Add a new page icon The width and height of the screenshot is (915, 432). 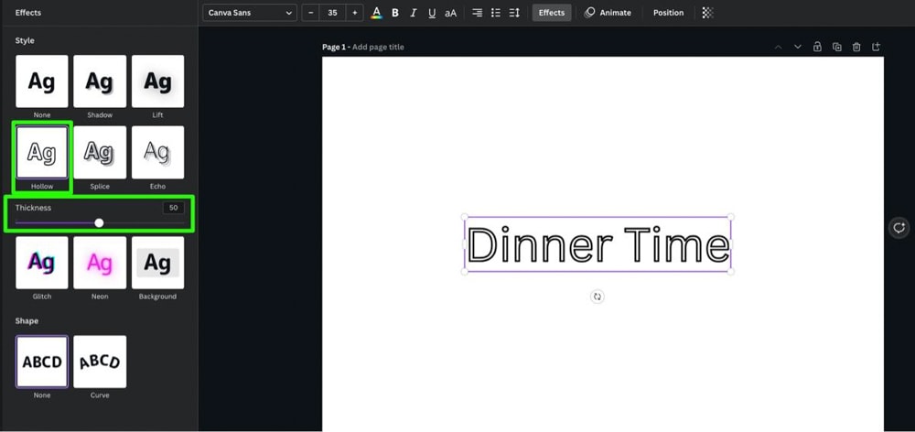[x=876, y=47]
